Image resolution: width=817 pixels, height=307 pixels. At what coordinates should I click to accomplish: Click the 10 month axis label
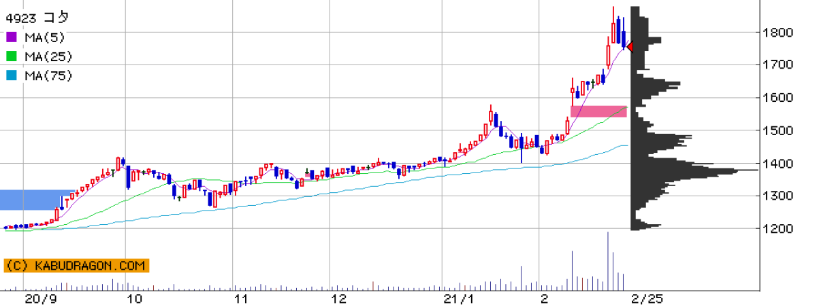click(134, 299)
